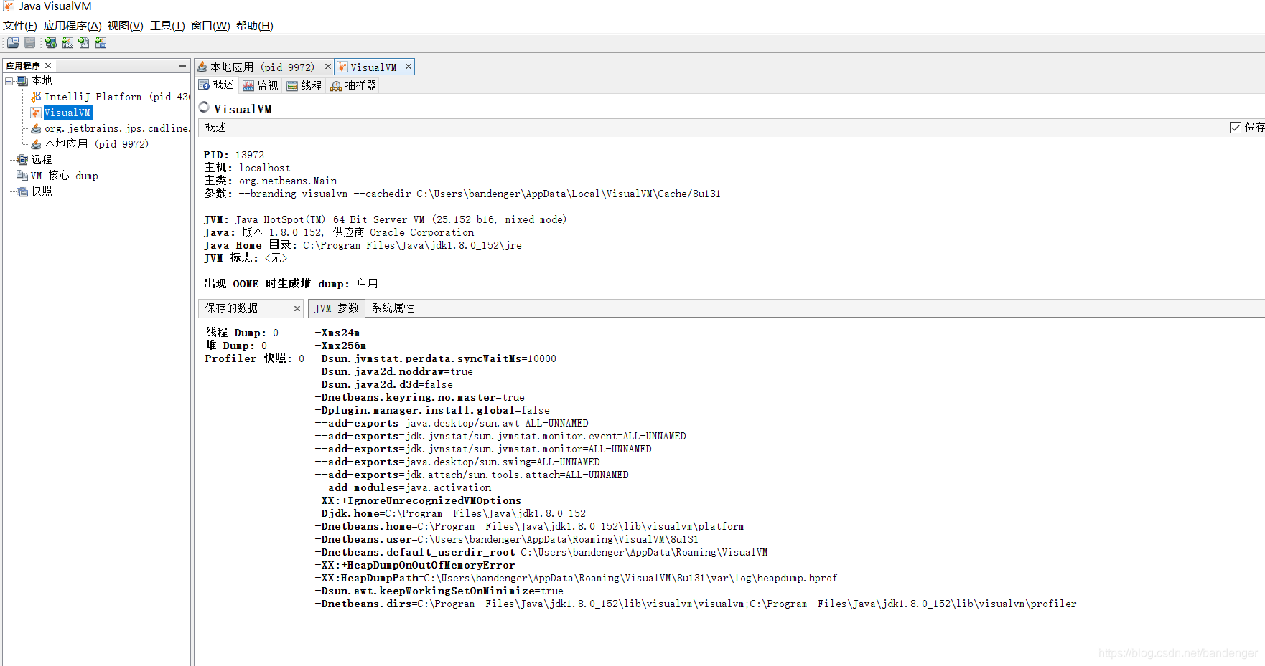Image resolution: width=1265 pixels, height=666 pixels.
Task: Select 远程 node in tree
Action: [42, 160]
